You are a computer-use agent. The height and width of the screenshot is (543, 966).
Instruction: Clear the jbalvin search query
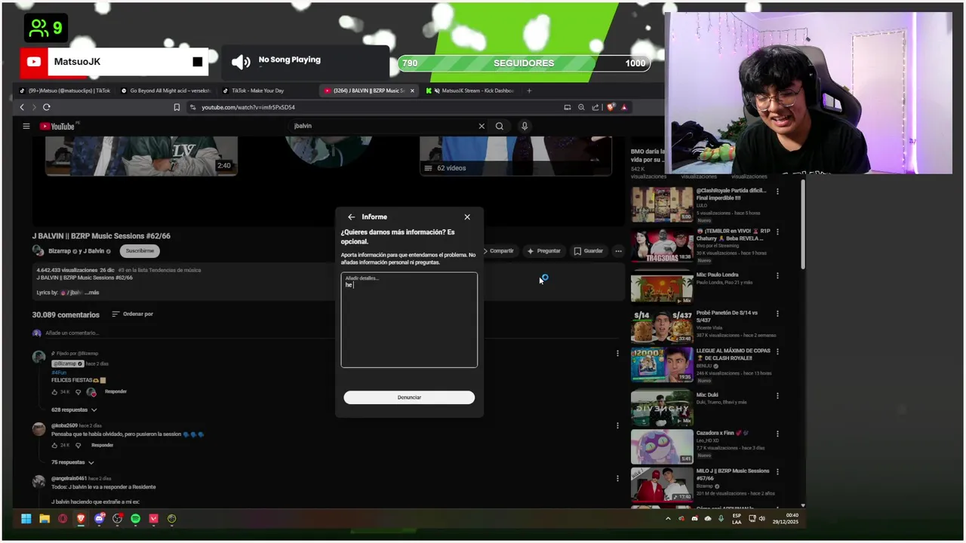[x=481, y=126]
